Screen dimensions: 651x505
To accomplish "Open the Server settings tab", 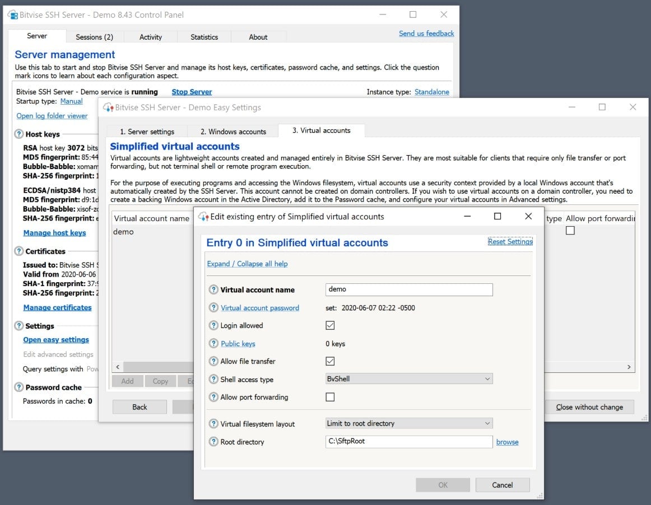I will pyautogui.click(x=147, y=132).
